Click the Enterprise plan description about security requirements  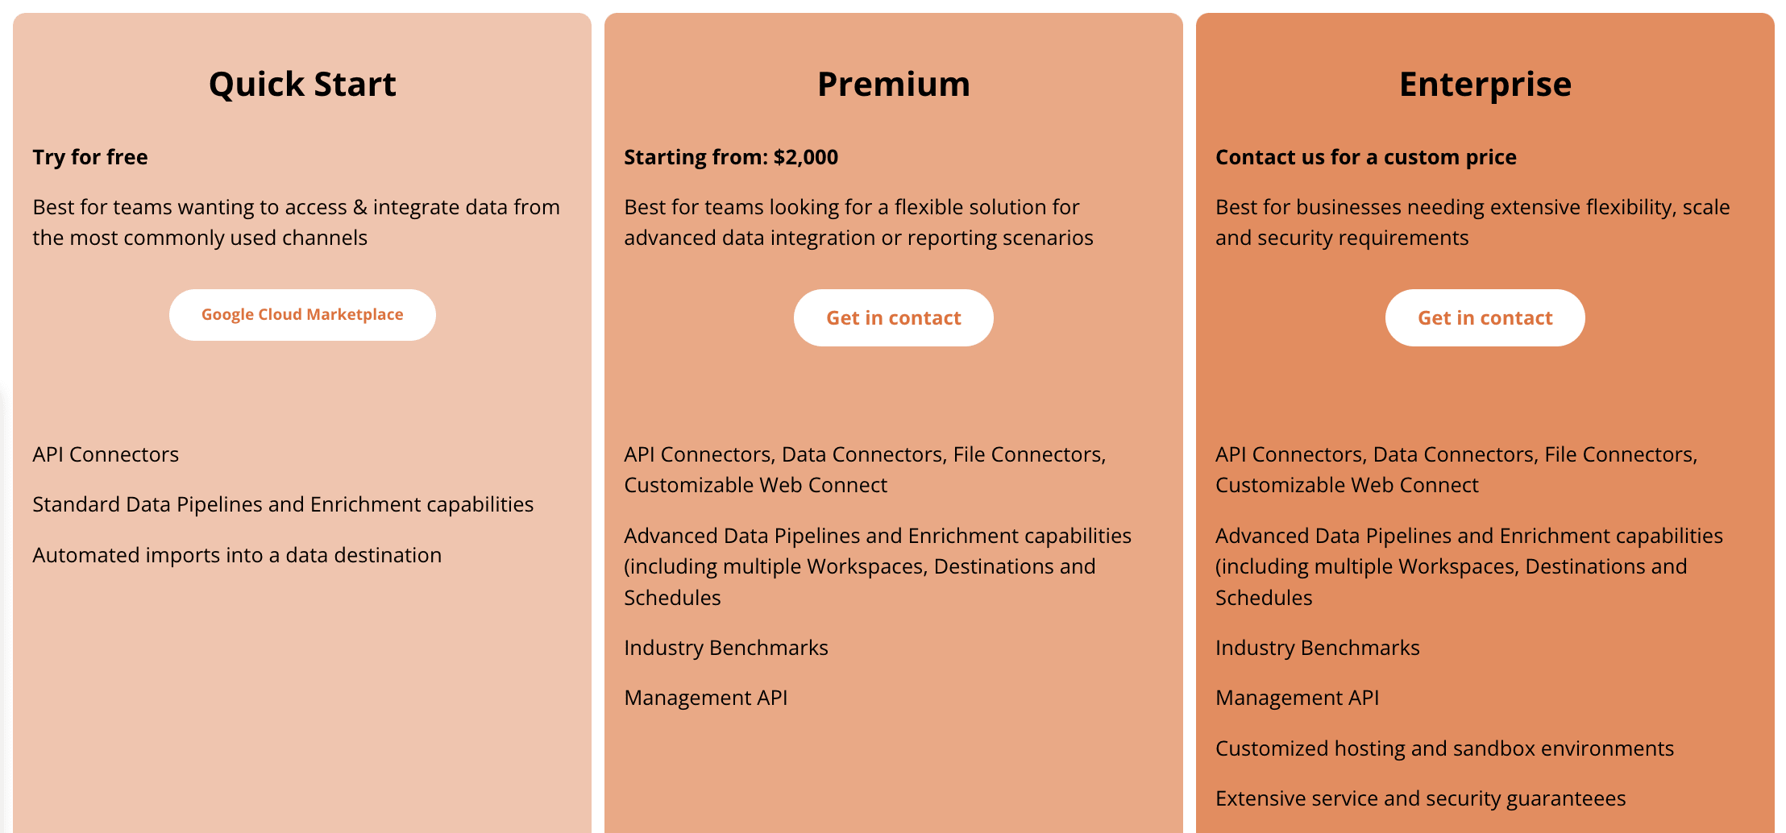click(x=1472, y=222)
